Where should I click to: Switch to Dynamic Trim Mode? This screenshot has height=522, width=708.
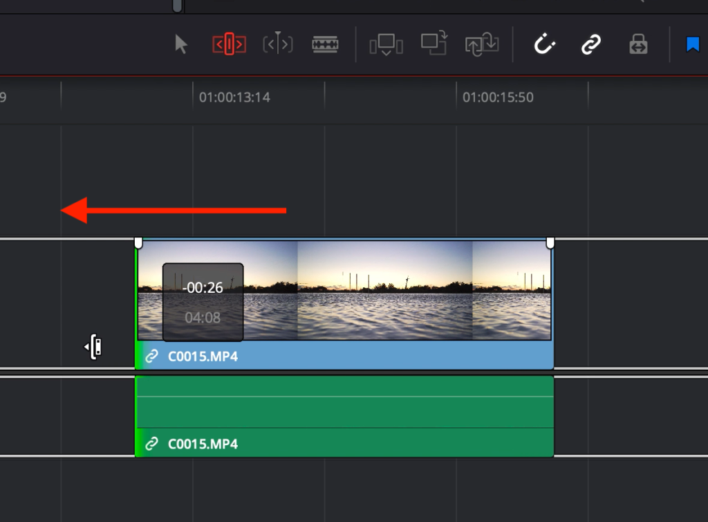click(x=278, y=45)
